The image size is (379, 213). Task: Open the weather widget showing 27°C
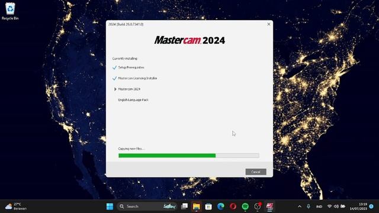click(16, 206)
